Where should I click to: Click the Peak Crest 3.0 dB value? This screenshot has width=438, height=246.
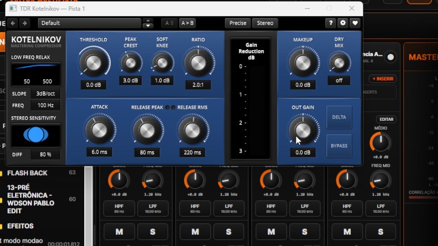pyautogui.click(x=130, y=80)
